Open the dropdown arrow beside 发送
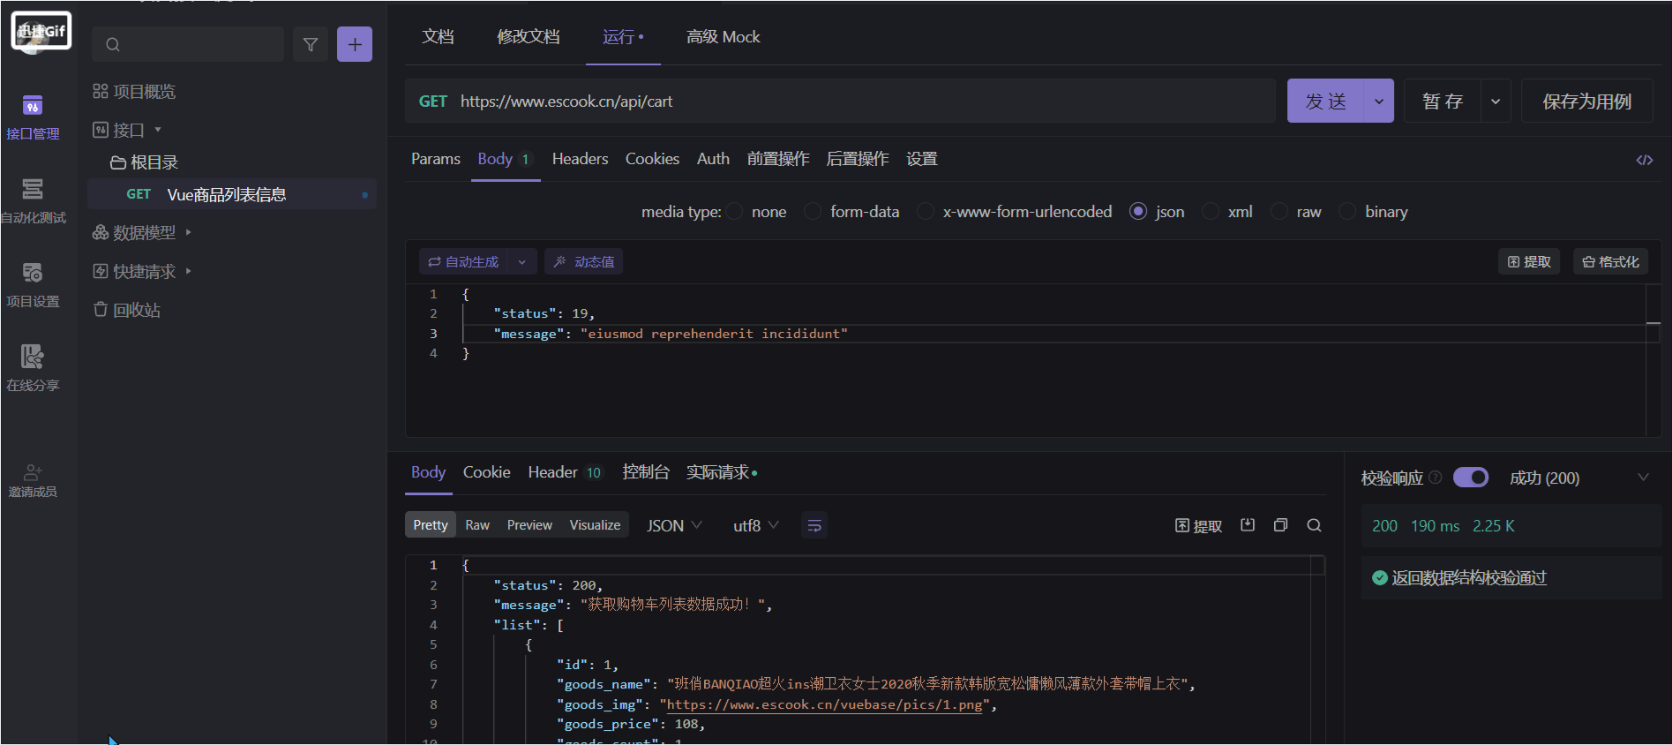Screen dimensions: 1672x745 click(x=1379, y=102)
